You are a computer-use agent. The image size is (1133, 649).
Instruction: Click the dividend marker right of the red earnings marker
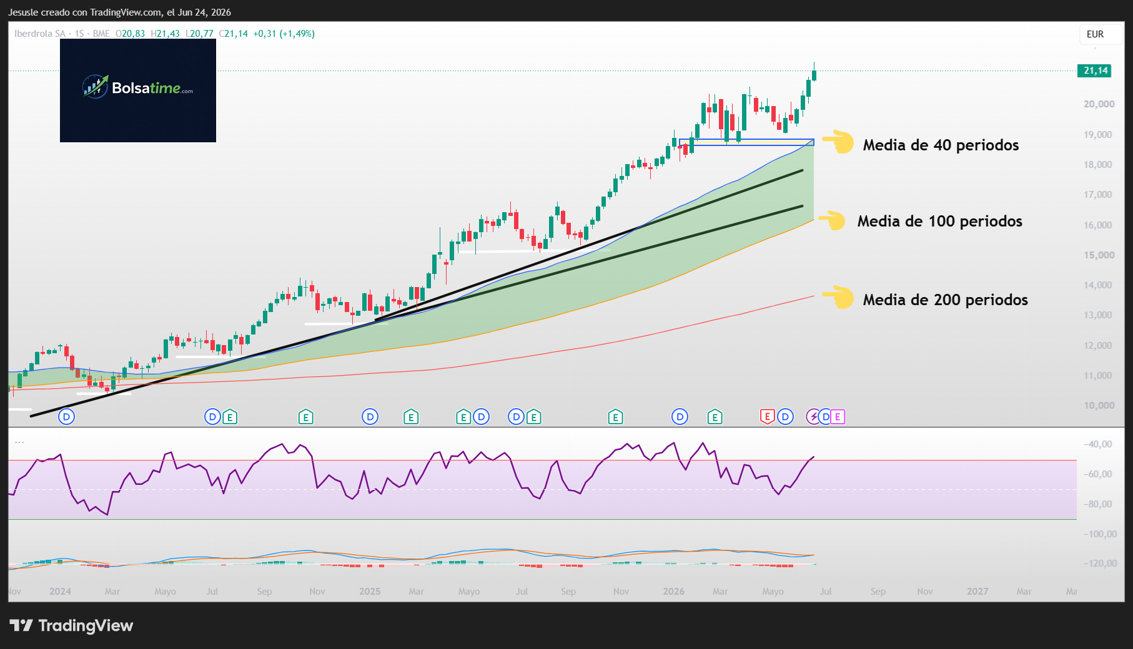785,417
